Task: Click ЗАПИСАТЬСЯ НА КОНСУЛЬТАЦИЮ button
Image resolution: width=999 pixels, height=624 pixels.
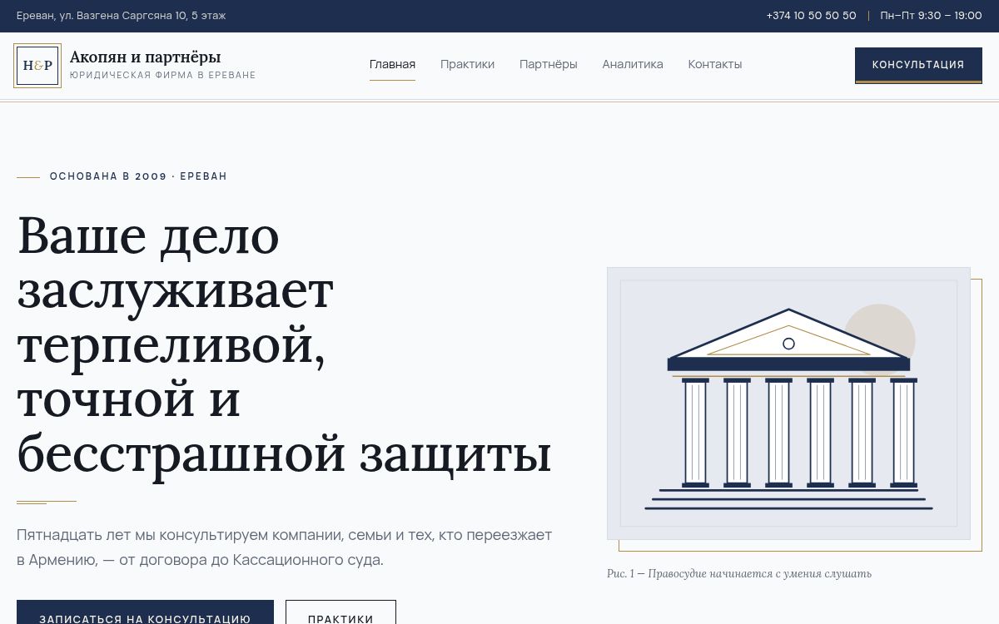Action: pyautogui.click(x=145, y=612)
